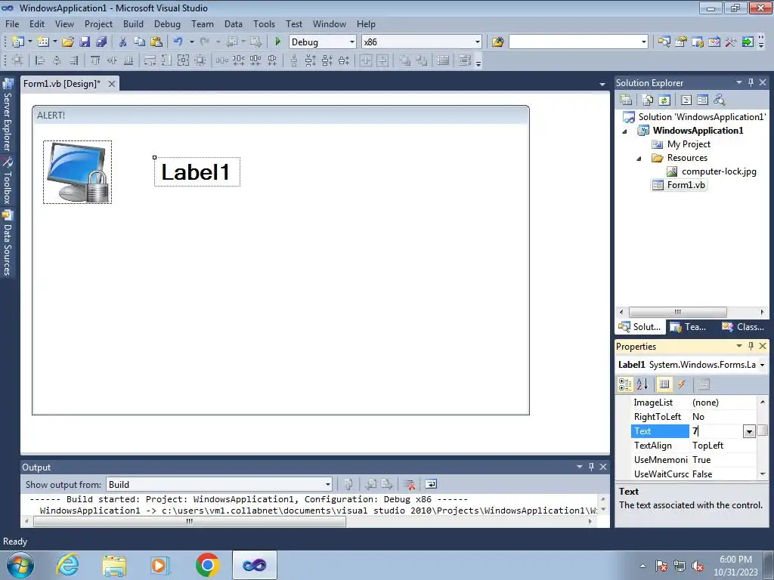Viewport: 774px width, 580px height.
Task: Open the Show output from Build dropdown
Action: point(327,484)
